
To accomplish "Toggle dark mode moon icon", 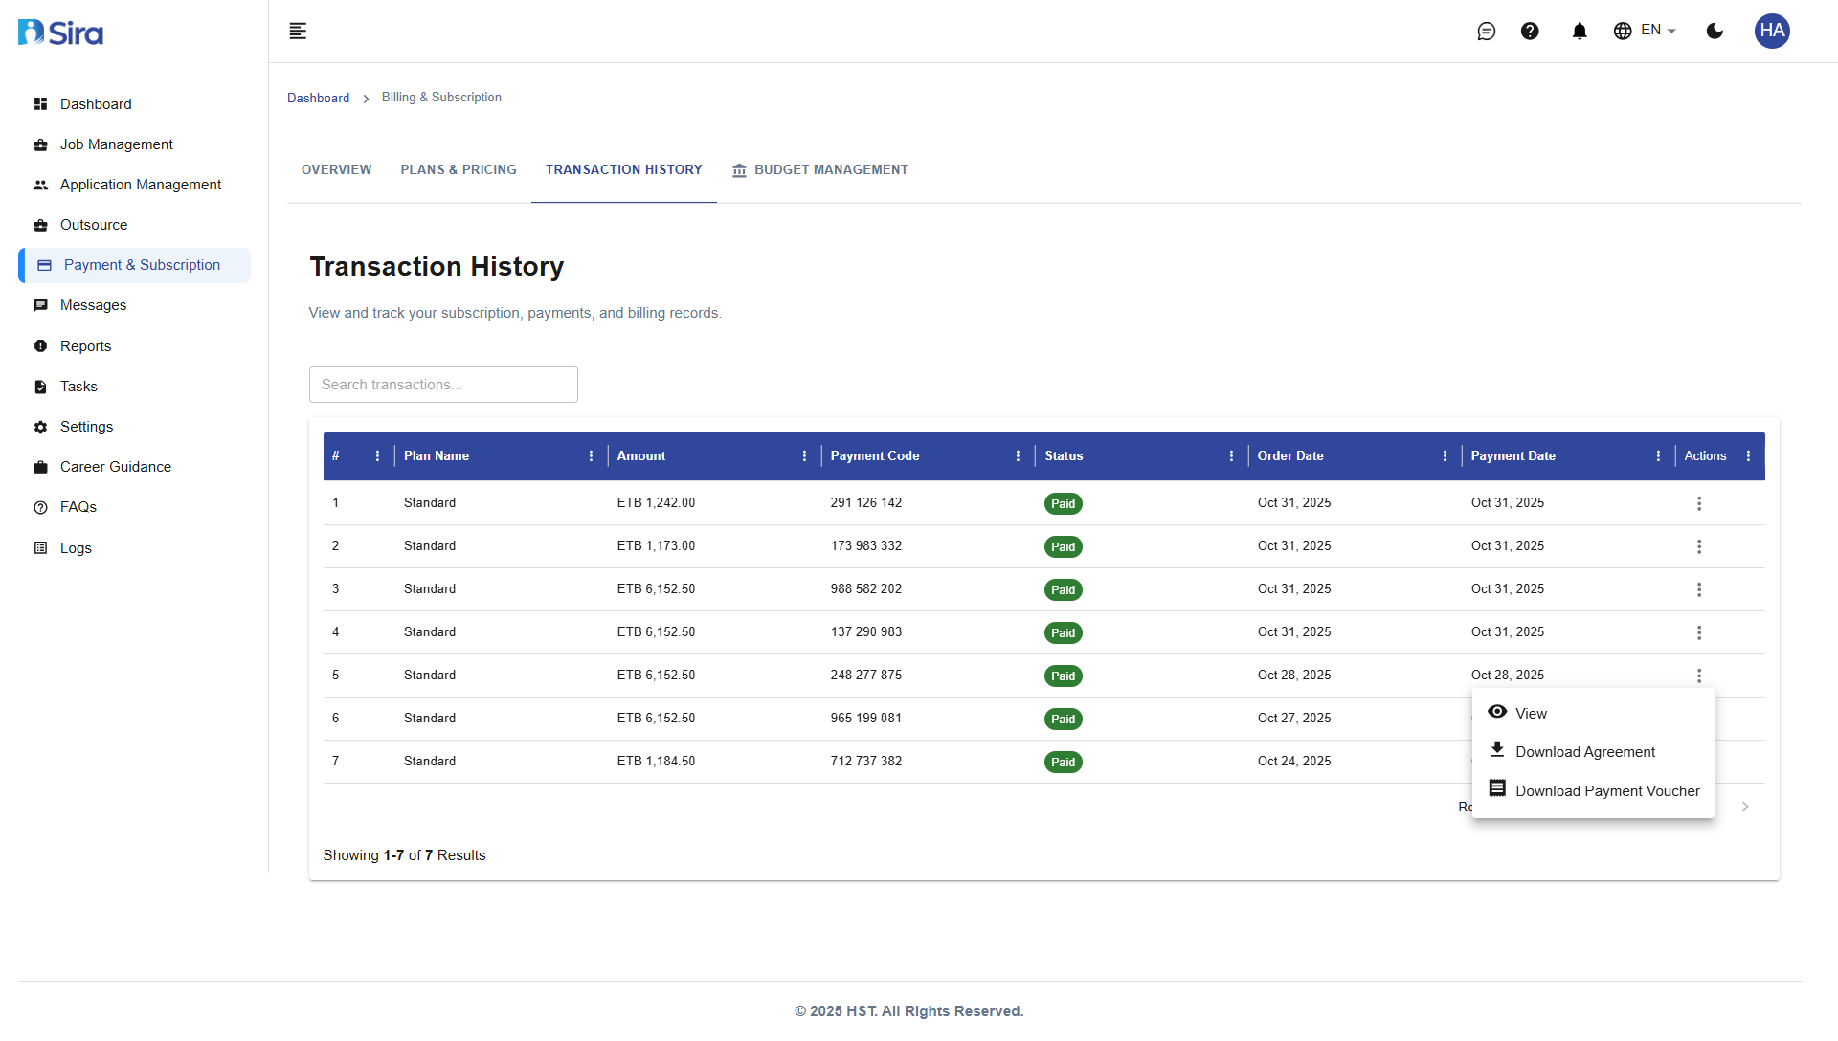I will coord(1715,32).
